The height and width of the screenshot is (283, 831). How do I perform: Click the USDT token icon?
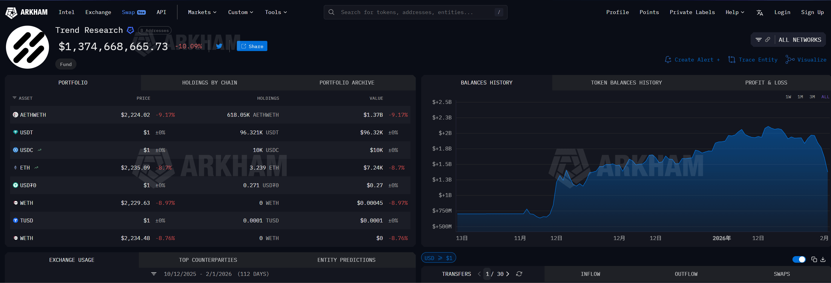coord(16,132)
